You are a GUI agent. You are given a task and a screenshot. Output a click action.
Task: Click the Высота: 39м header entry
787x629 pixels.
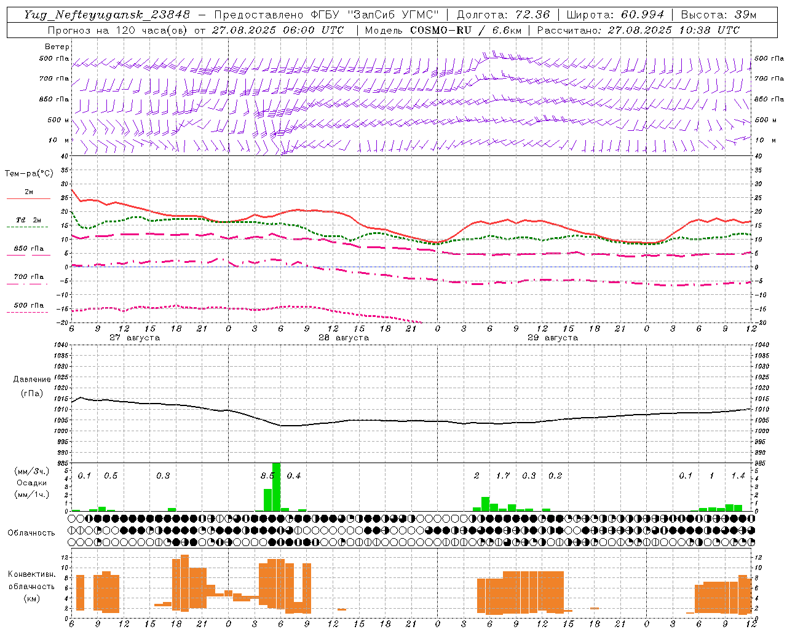(719, 15)
